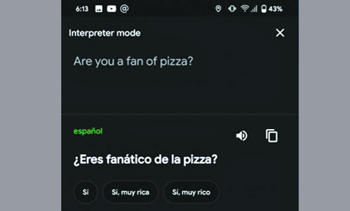Image resolution: width=350 pixels, height=211 pixels.
Task: Tap the Wi-Fi signal status icon
Action: (x=245, y=9)
